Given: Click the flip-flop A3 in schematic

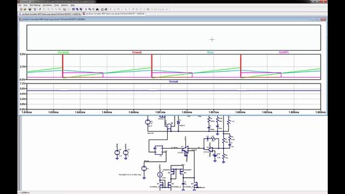Looking at the screenshot, I should (158, 150).
